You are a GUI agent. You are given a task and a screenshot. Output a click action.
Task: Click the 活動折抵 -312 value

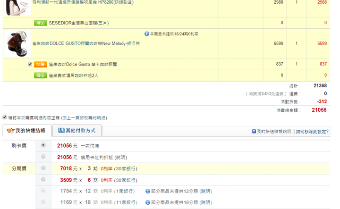[x=322, y=101]
